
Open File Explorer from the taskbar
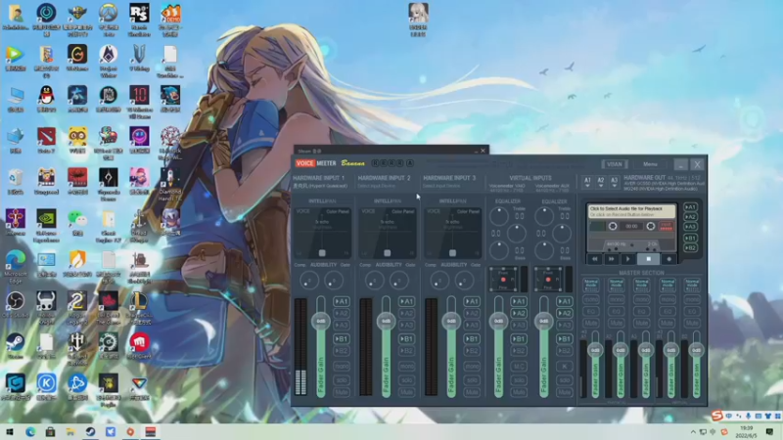pyautogui.click(x=70, y=431)
